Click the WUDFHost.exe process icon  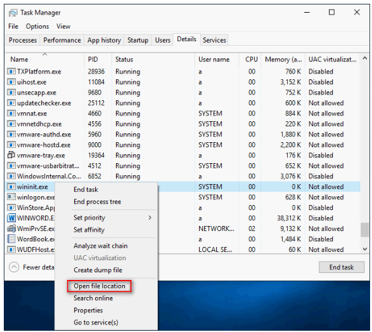pos(11,249)
